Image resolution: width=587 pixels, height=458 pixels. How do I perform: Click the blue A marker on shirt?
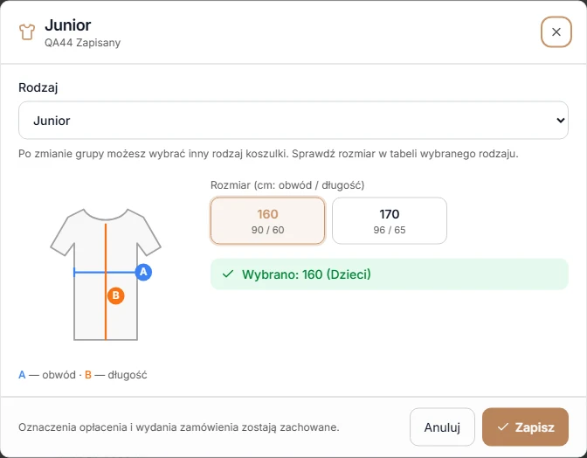[143, 272]
